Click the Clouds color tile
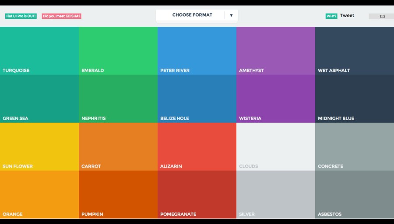394x224 pixels. pos(276,147)
